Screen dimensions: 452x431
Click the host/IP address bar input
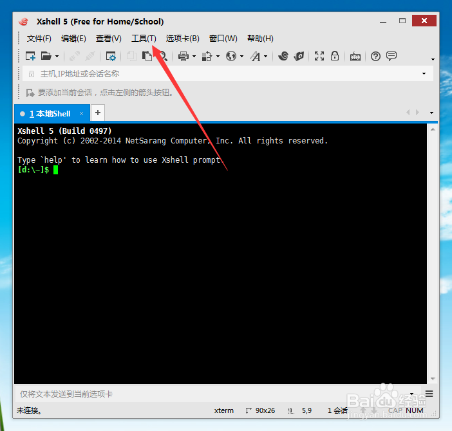point(222,74)
